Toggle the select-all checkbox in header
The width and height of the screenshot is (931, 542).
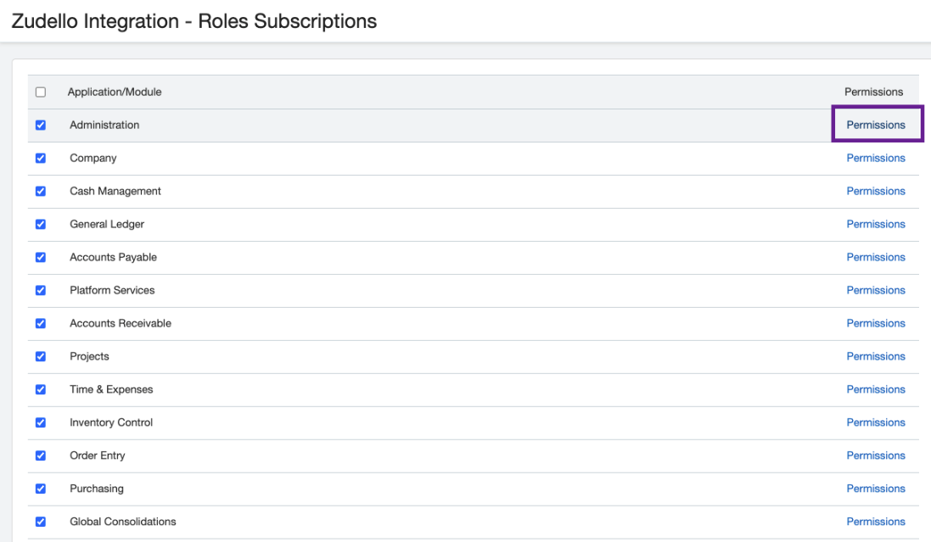(41, 92)
